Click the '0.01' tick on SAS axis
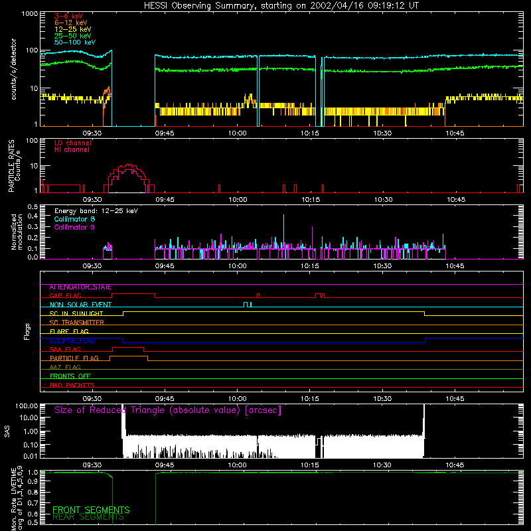531x531 pixels. tap(31, 456)
